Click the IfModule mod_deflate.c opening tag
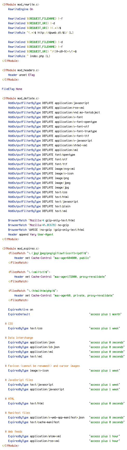The height and width of the screenshot is (450, 127). coord(21,98)
